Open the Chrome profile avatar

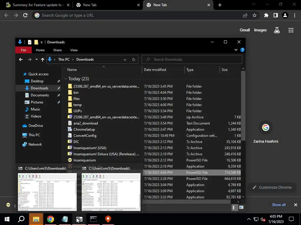coord(285,15)
